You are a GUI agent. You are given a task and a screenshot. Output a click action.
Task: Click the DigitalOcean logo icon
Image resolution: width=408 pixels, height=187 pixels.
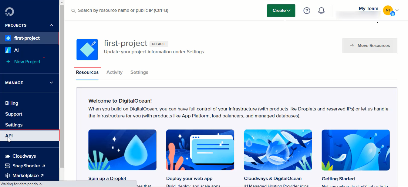click(10, 11)
